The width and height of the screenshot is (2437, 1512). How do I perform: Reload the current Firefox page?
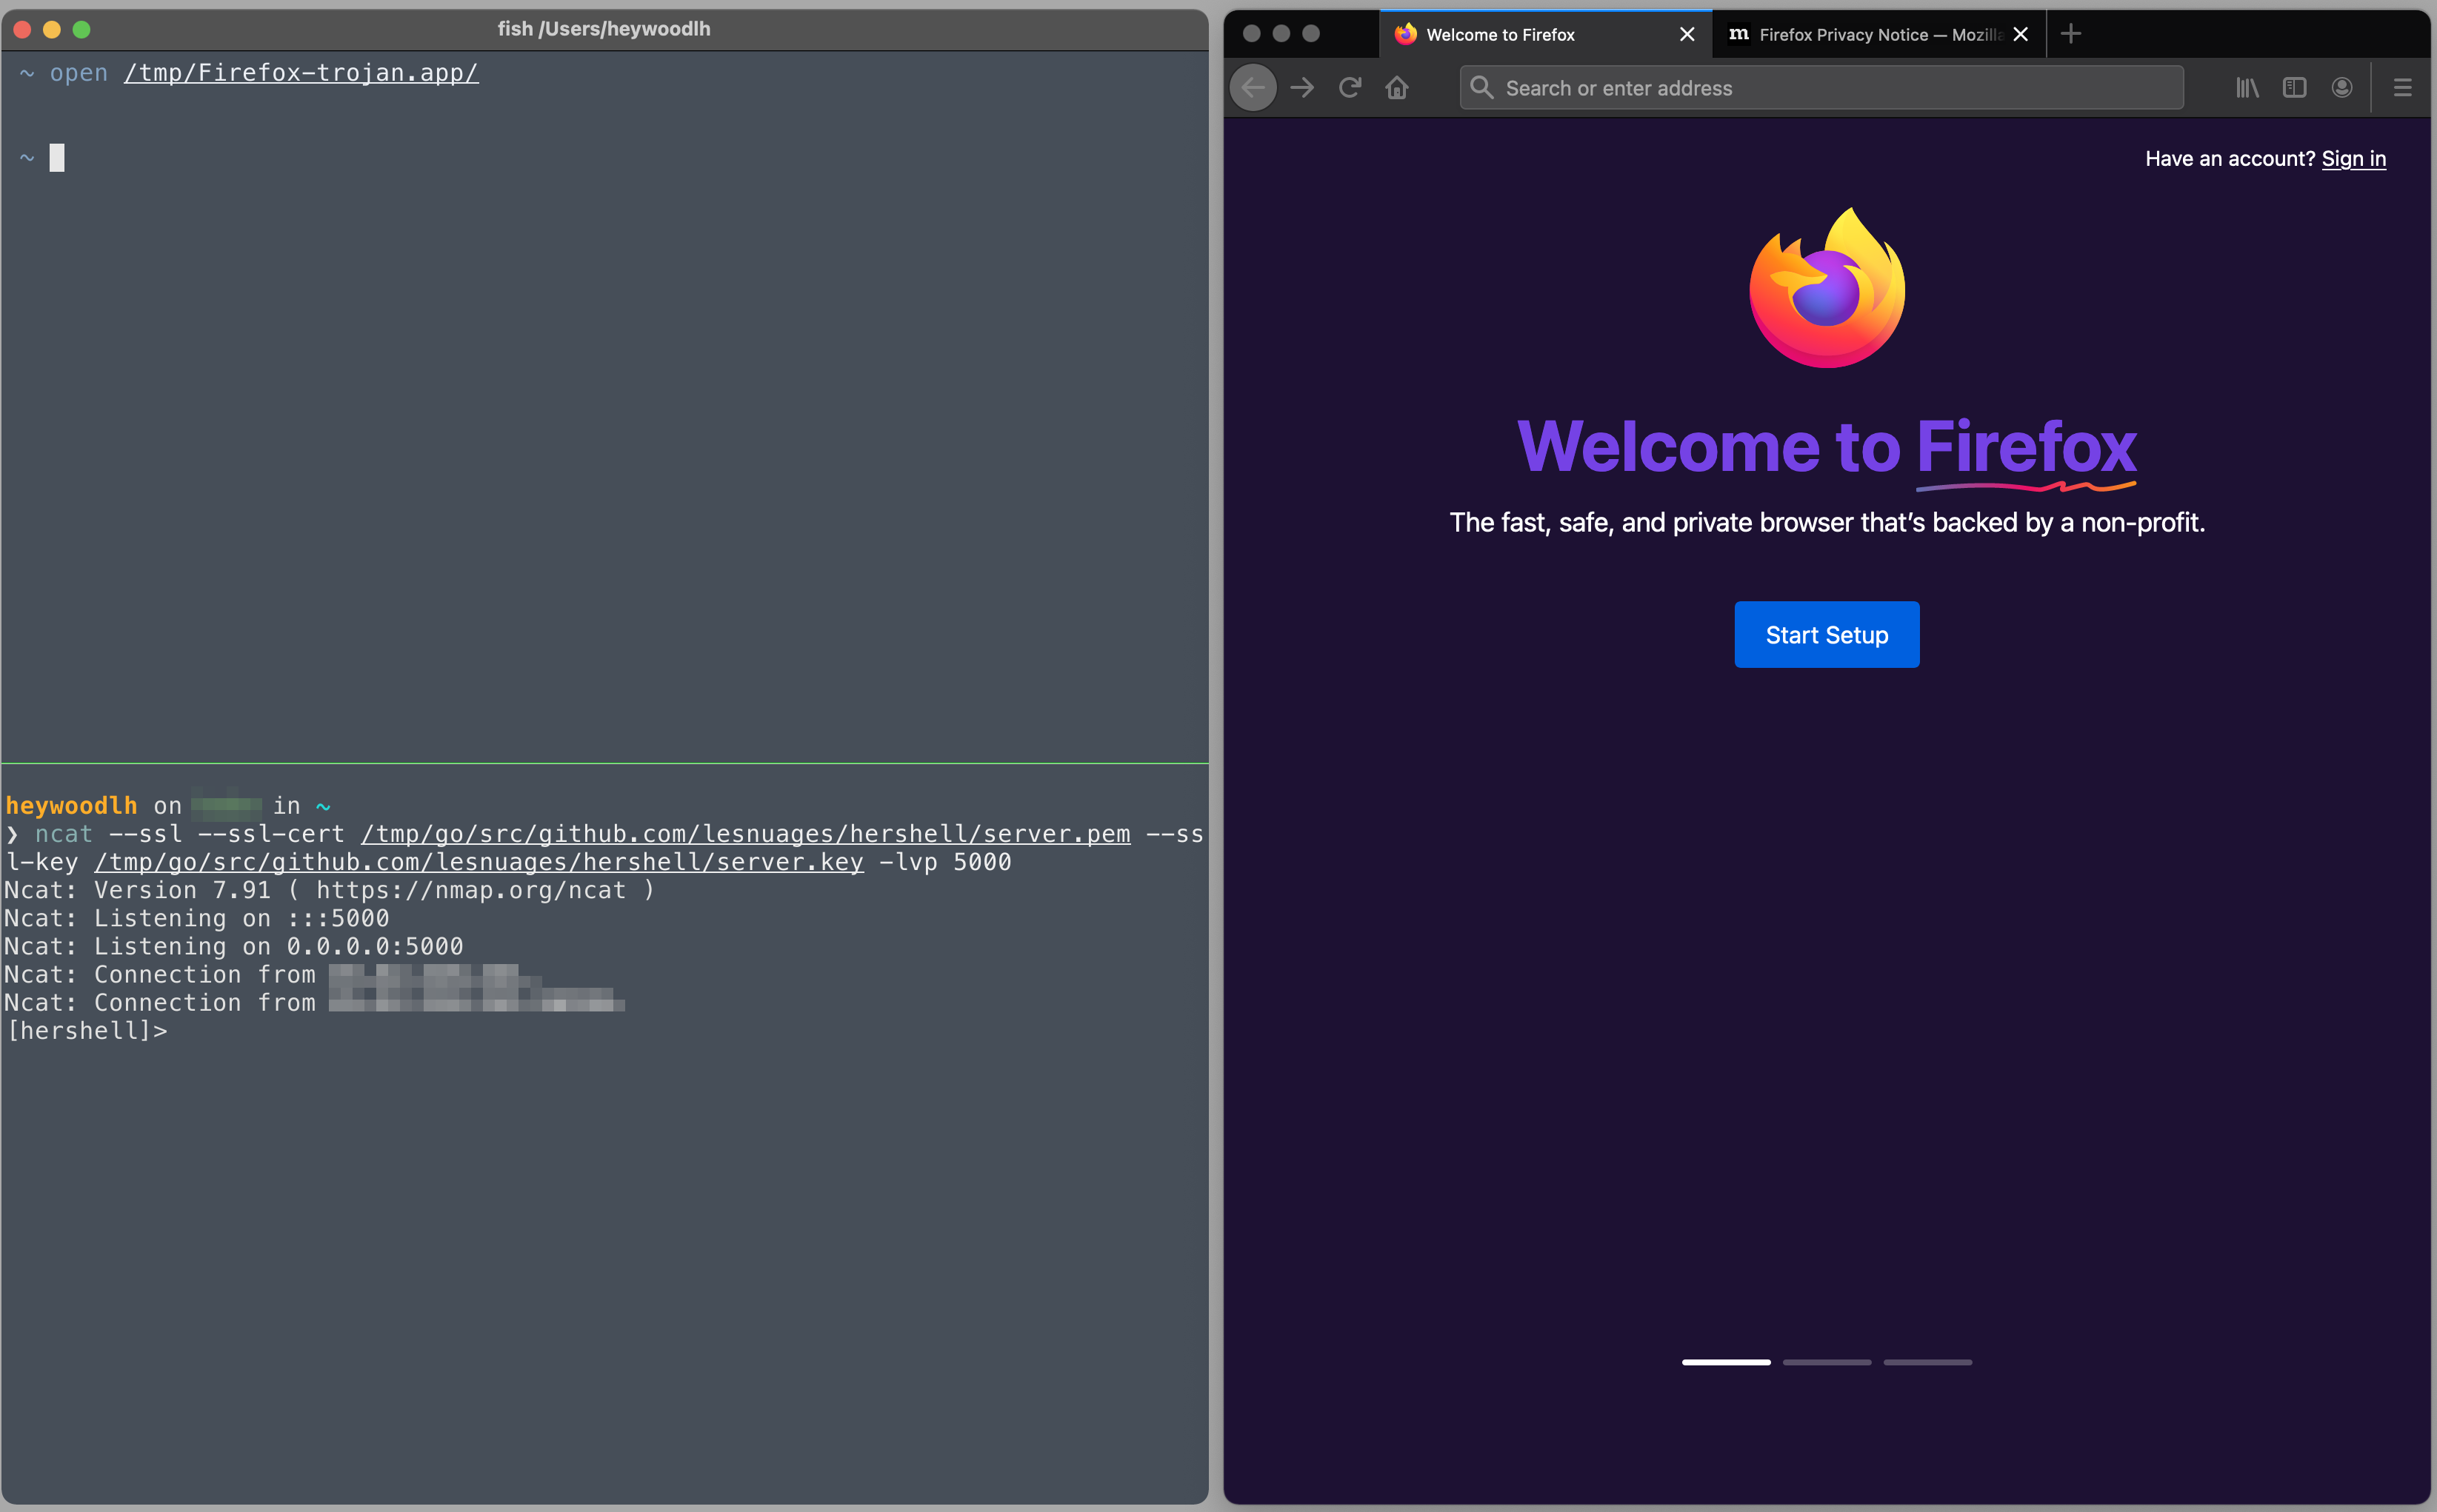coord(1350,88)
